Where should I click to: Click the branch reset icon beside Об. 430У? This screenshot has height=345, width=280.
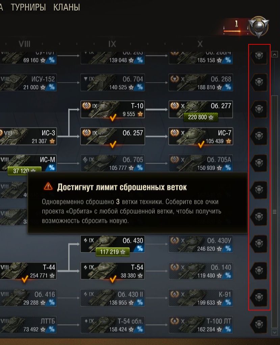[259, 243]
